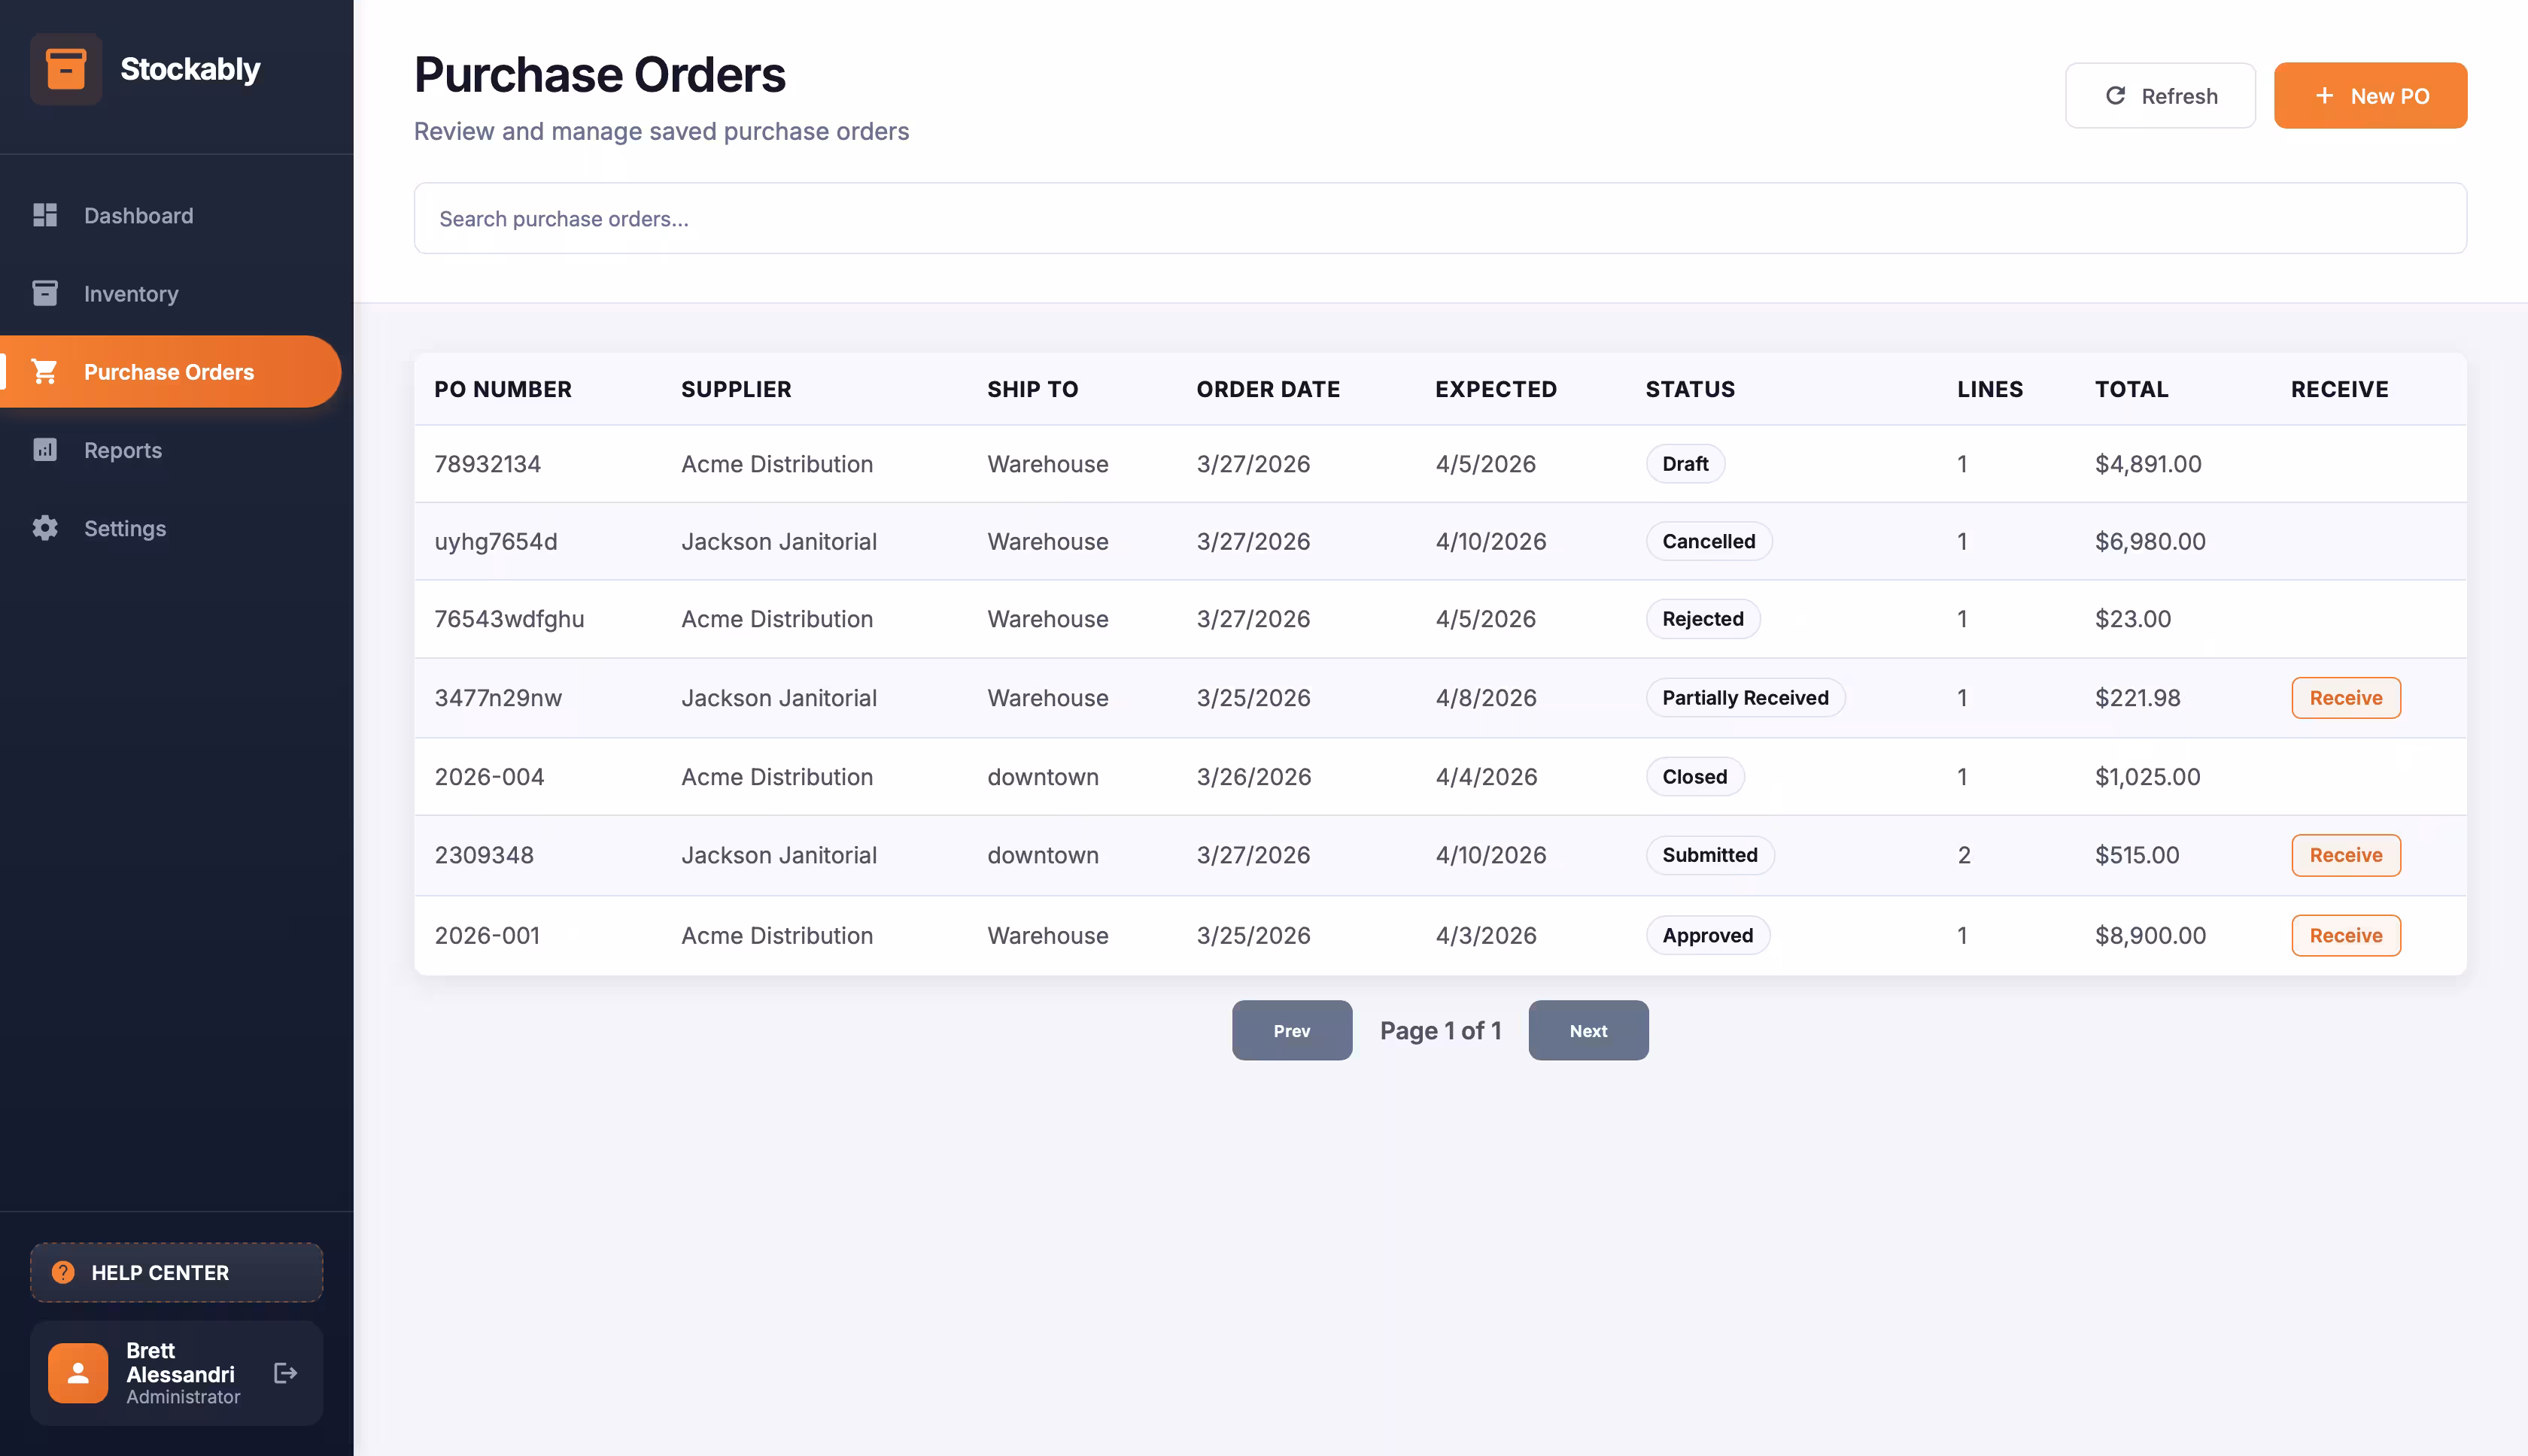Click the Prev pagination button
This screenshot has width=2528, height=1456.
point(1292,1030)
